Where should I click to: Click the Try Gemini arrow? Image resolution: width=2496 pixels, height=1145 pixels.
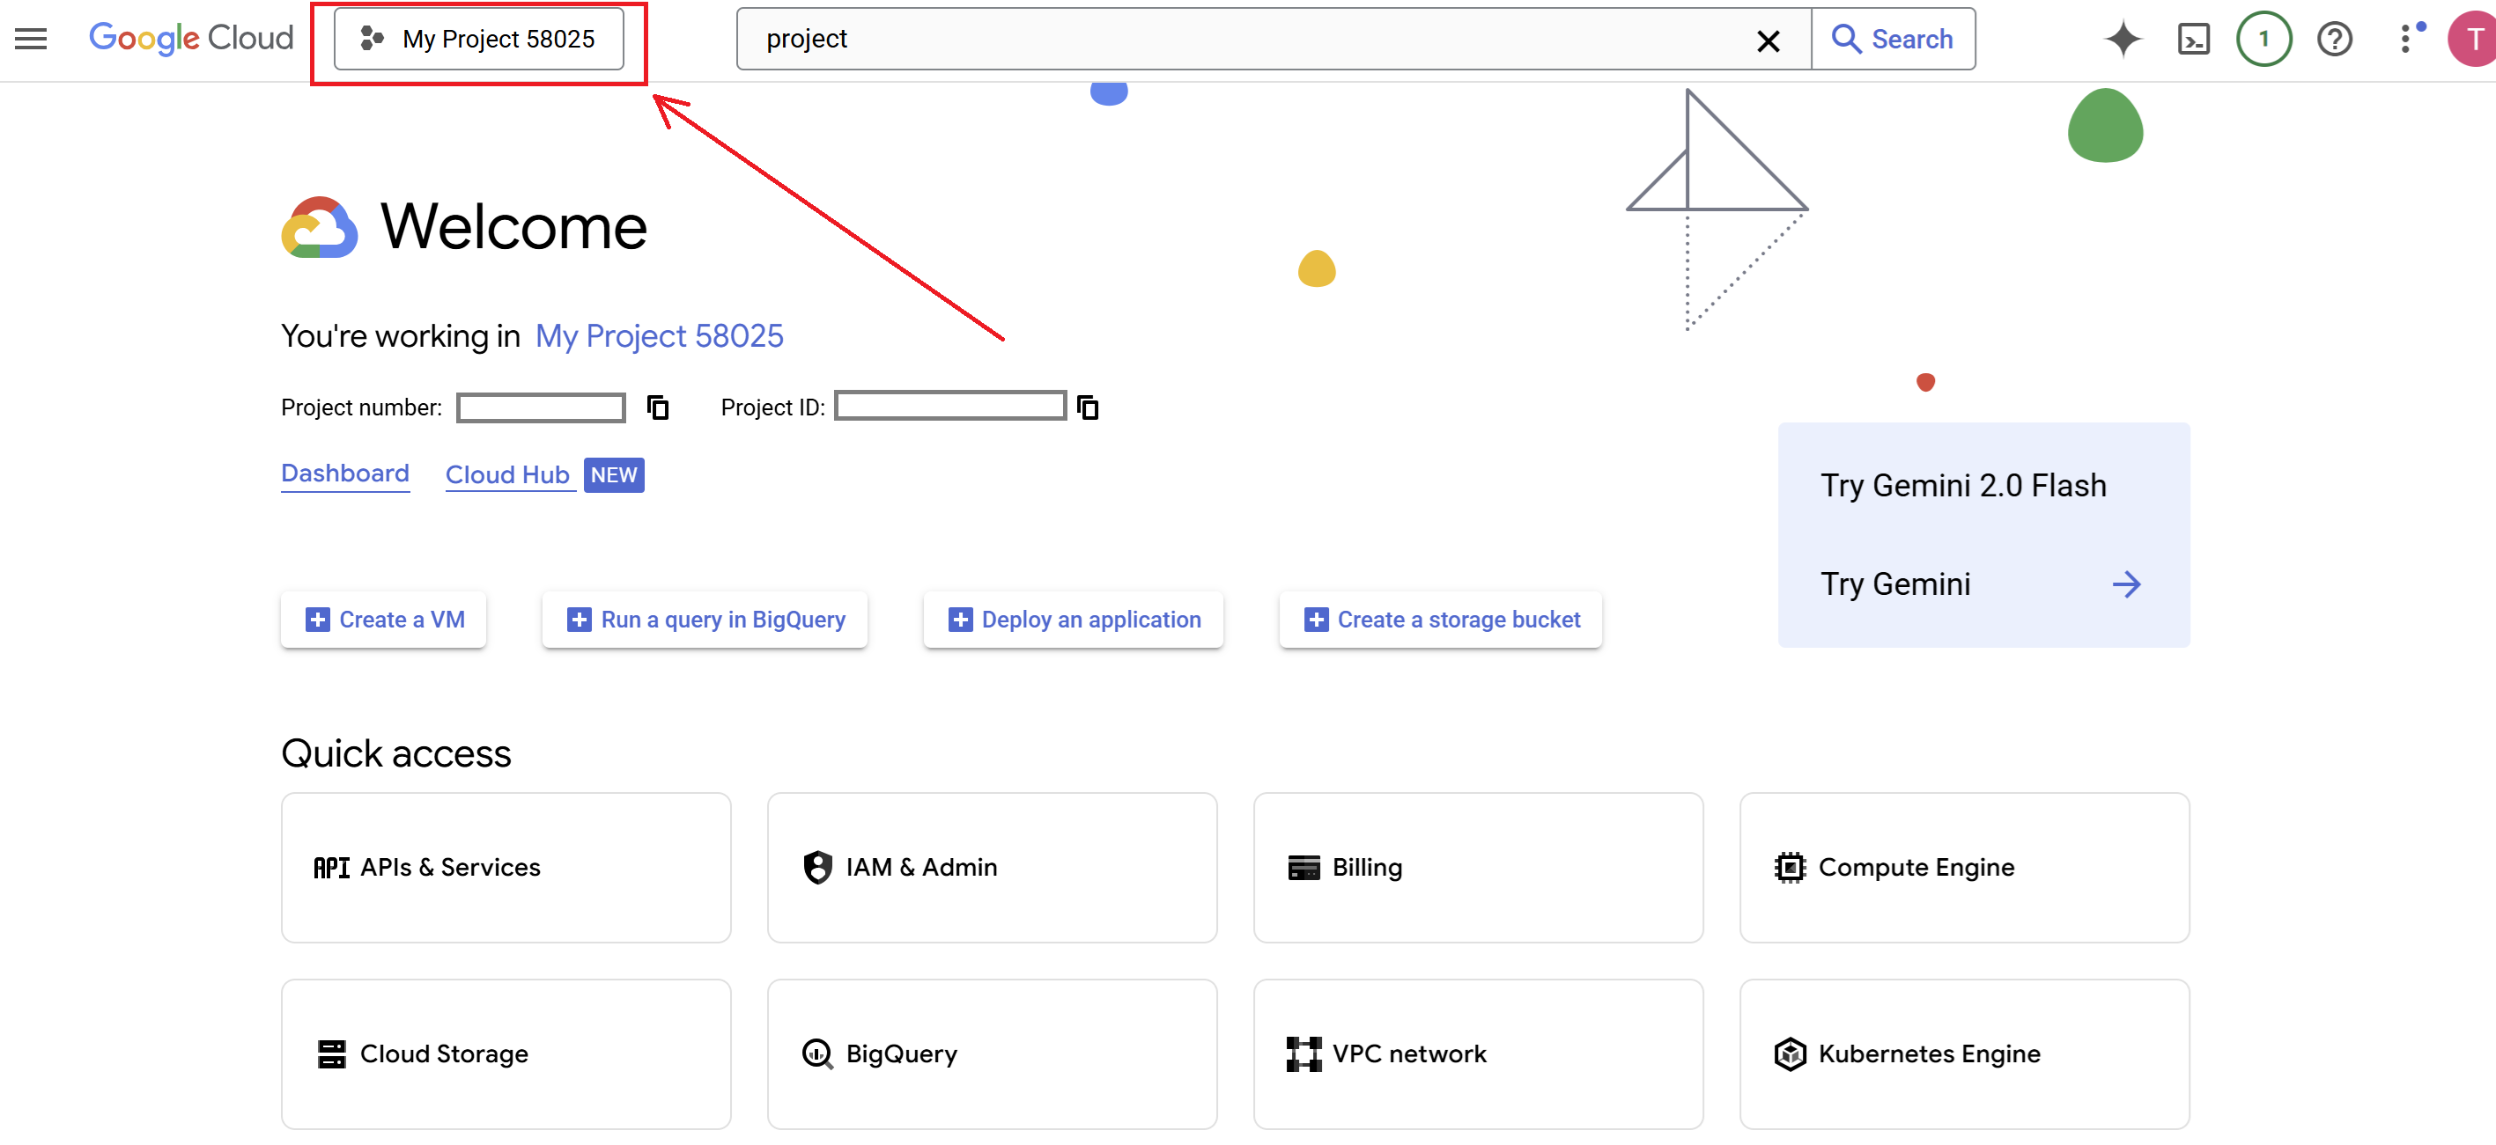[2126, 584]
